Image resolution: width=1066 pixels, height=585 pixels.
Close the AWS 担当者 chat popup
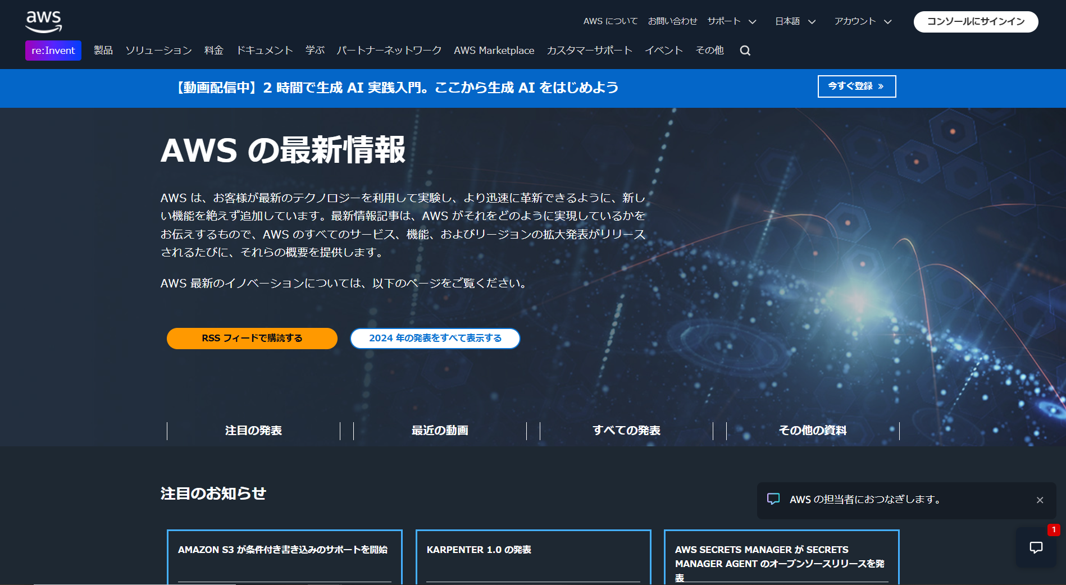(1040, 500)
